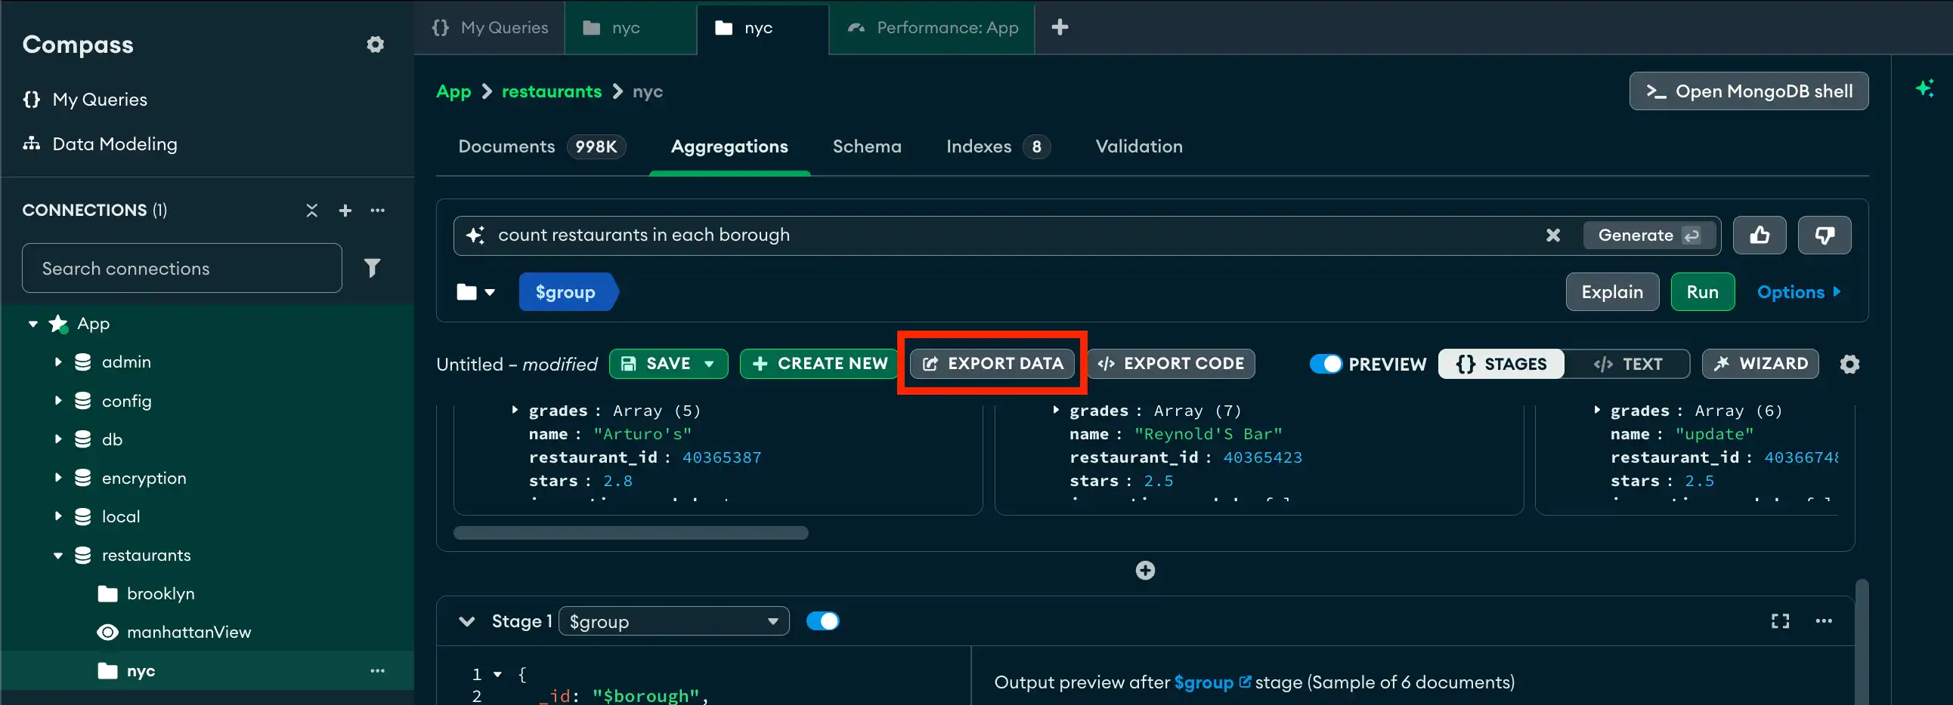Filter connections using the funnel icon
The width and height of the screenshot is (1953, 705).
coord(373,267)
